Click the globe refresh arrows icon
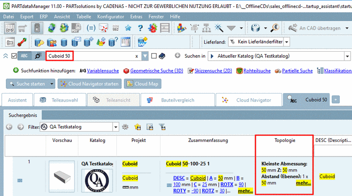 (52, 28)
